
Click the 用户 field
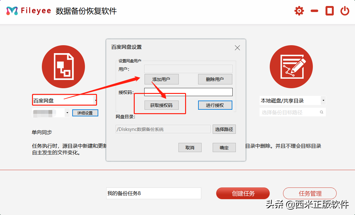188,69
